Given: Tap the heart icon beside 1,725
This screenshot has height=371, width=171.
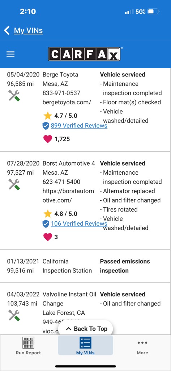Looking at the screenshot, I should tap(48, 139).
